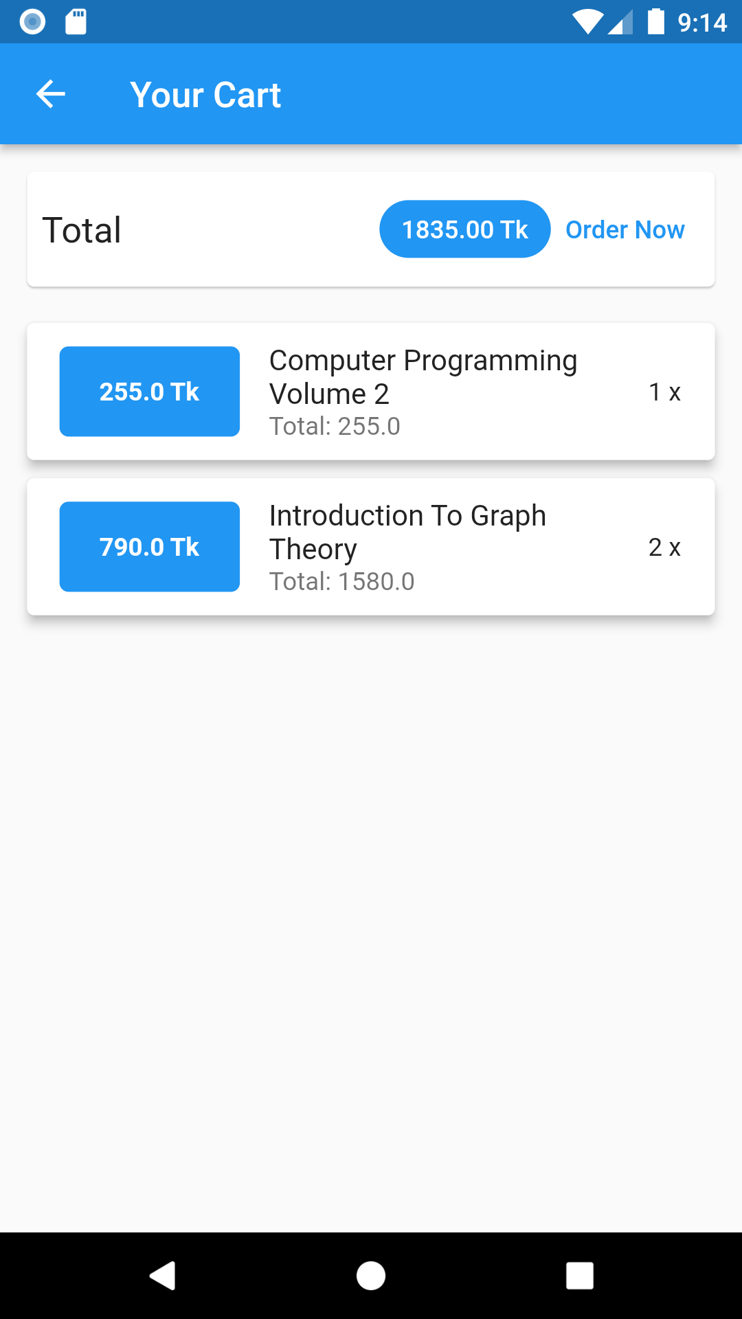The image size is (742, 1319).
Task: Tap the Wi-Fi status icon
Action: (587, 22)
